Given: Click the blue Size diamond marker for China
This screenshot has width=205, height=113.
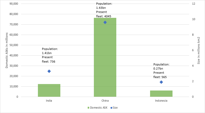Looking at the screenshot, I should [x=105, y=22].
